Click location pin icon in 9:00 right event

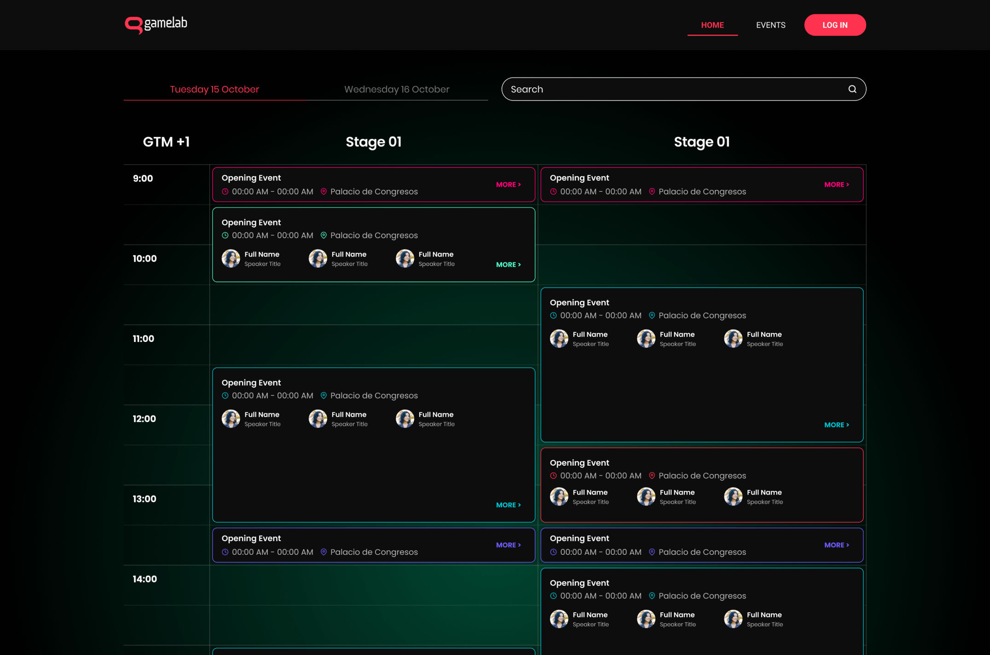coord(652,192)
